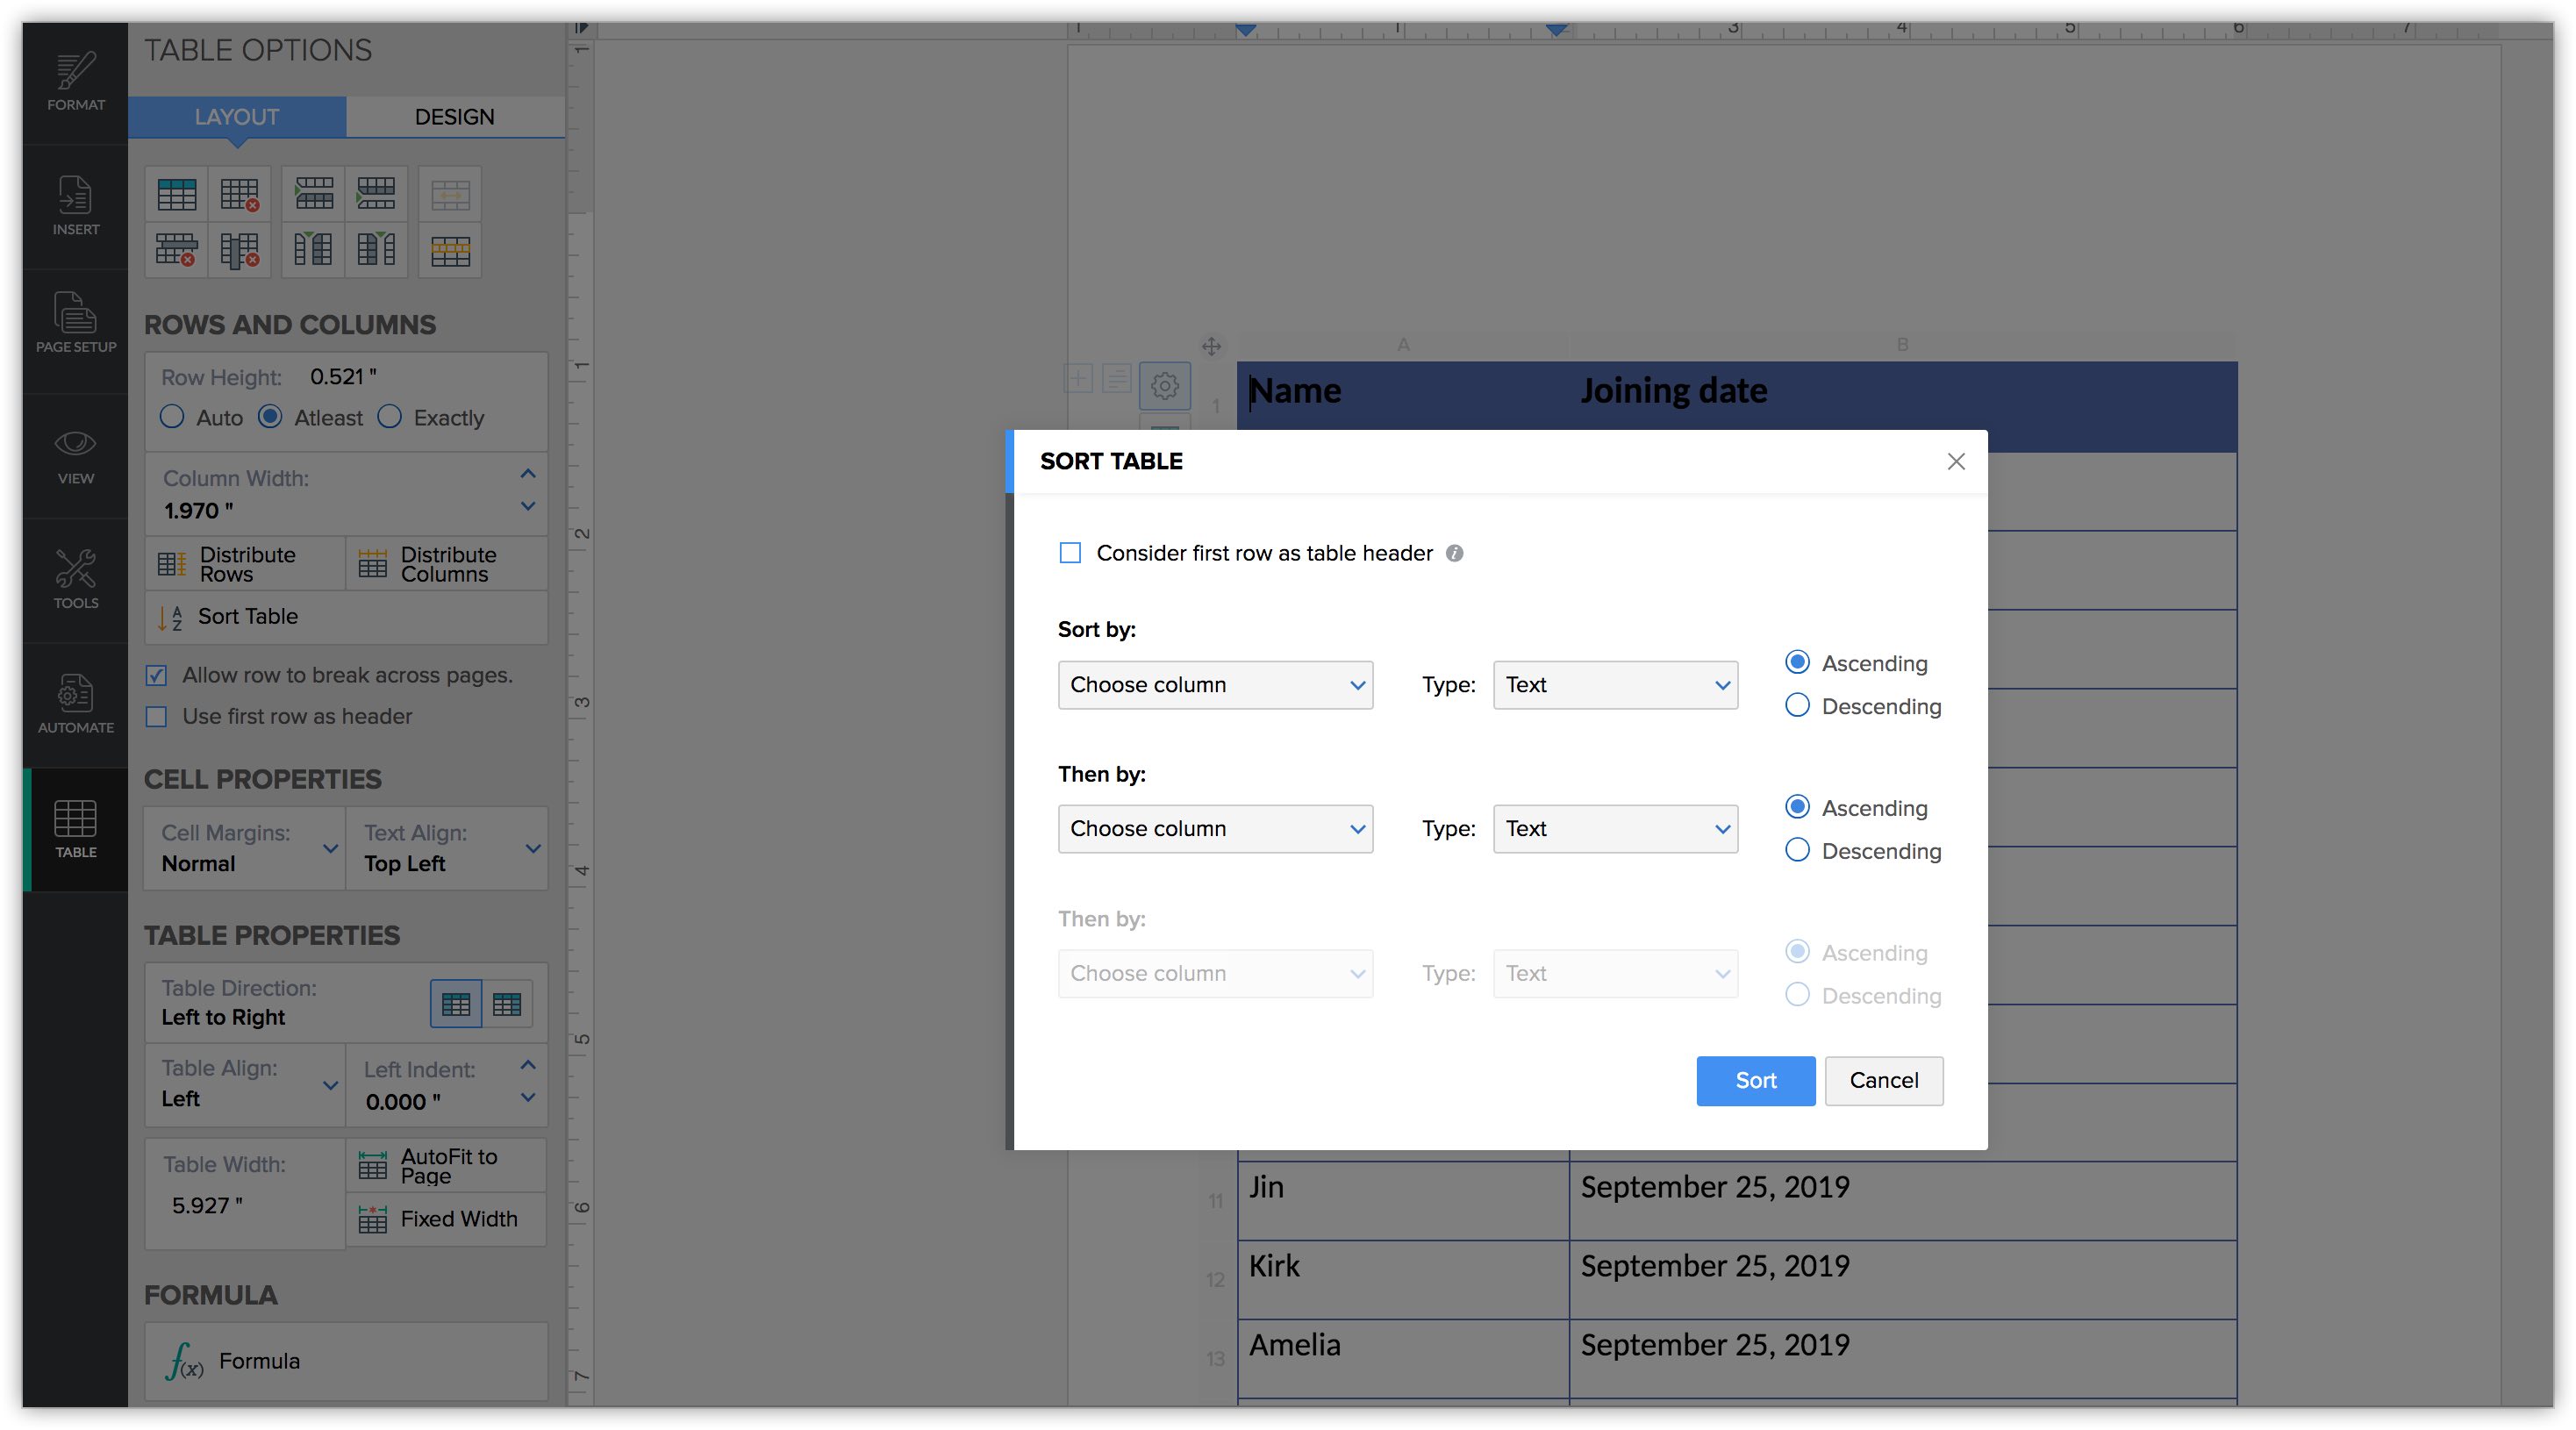This screenshot has width=2576, height=1430.
Task: Click the Formula fx icon
Action: pos(185,1361)
